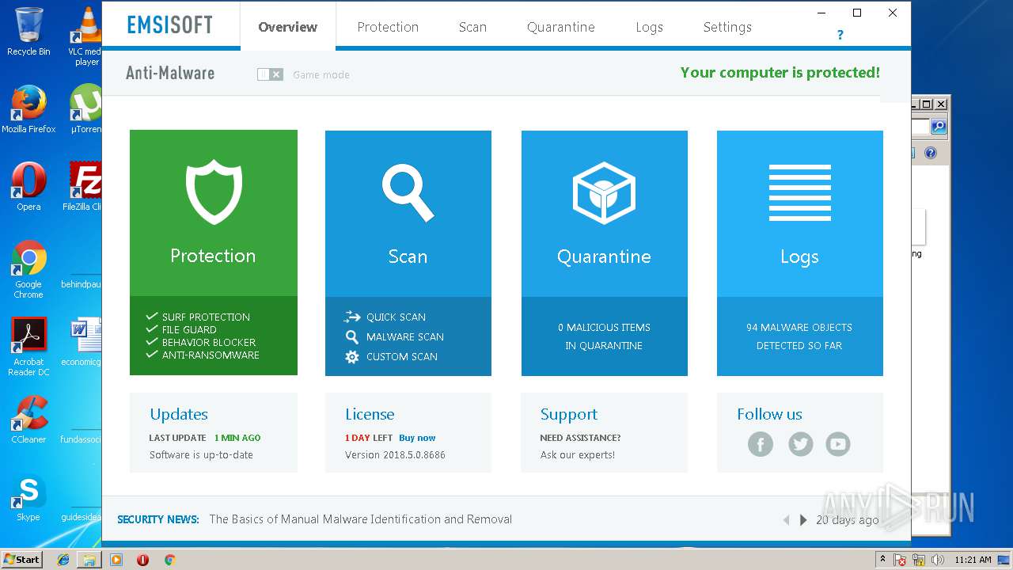Click File Guard status item

[x=181, y=329]
